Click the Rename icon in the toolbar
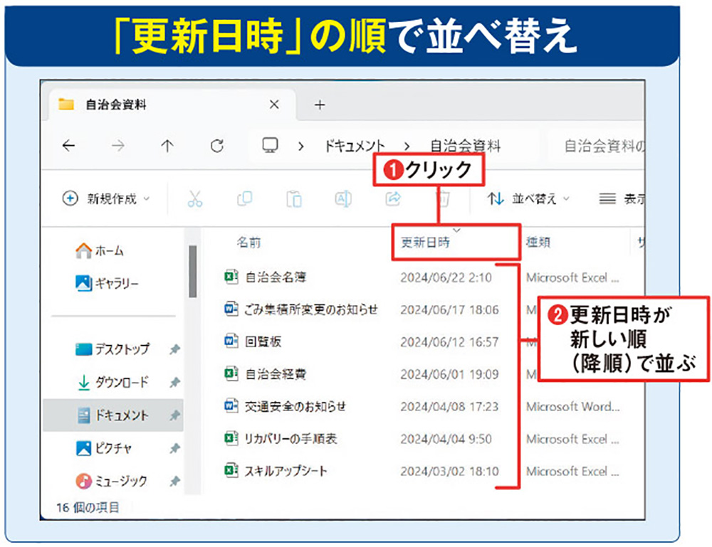 (x=342, y=200)
